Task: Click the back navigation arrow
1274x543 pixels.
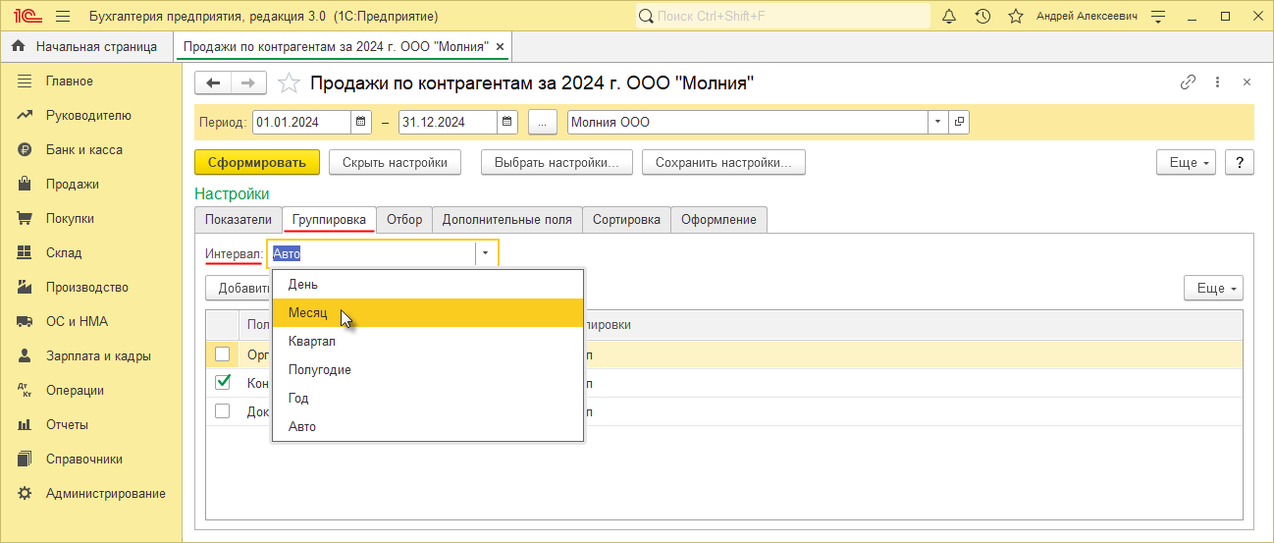Action: (213, 82)
